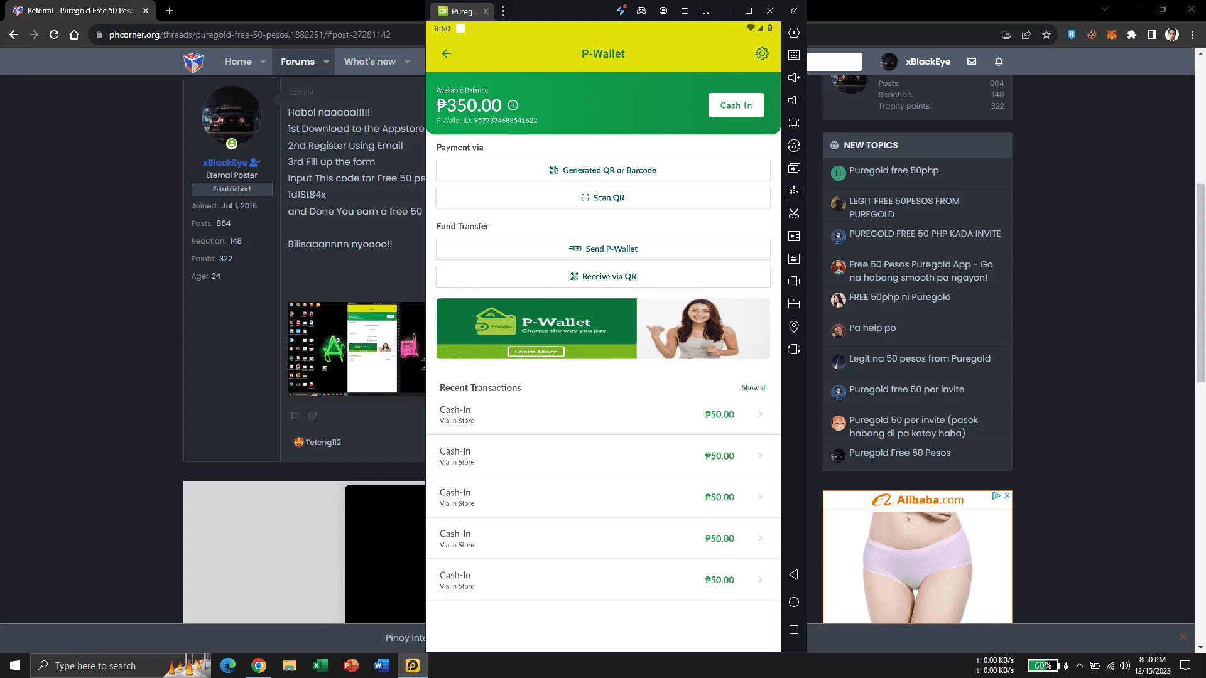Show hidden system tray icons chevron
The image size is (1206, 678).
(1080, 665)
